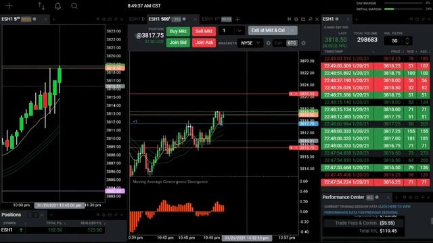The width and height of the screenshot is (433, 243).
Task: Click Performance Center vertical scrollbar
Action: tap(432, 221)
